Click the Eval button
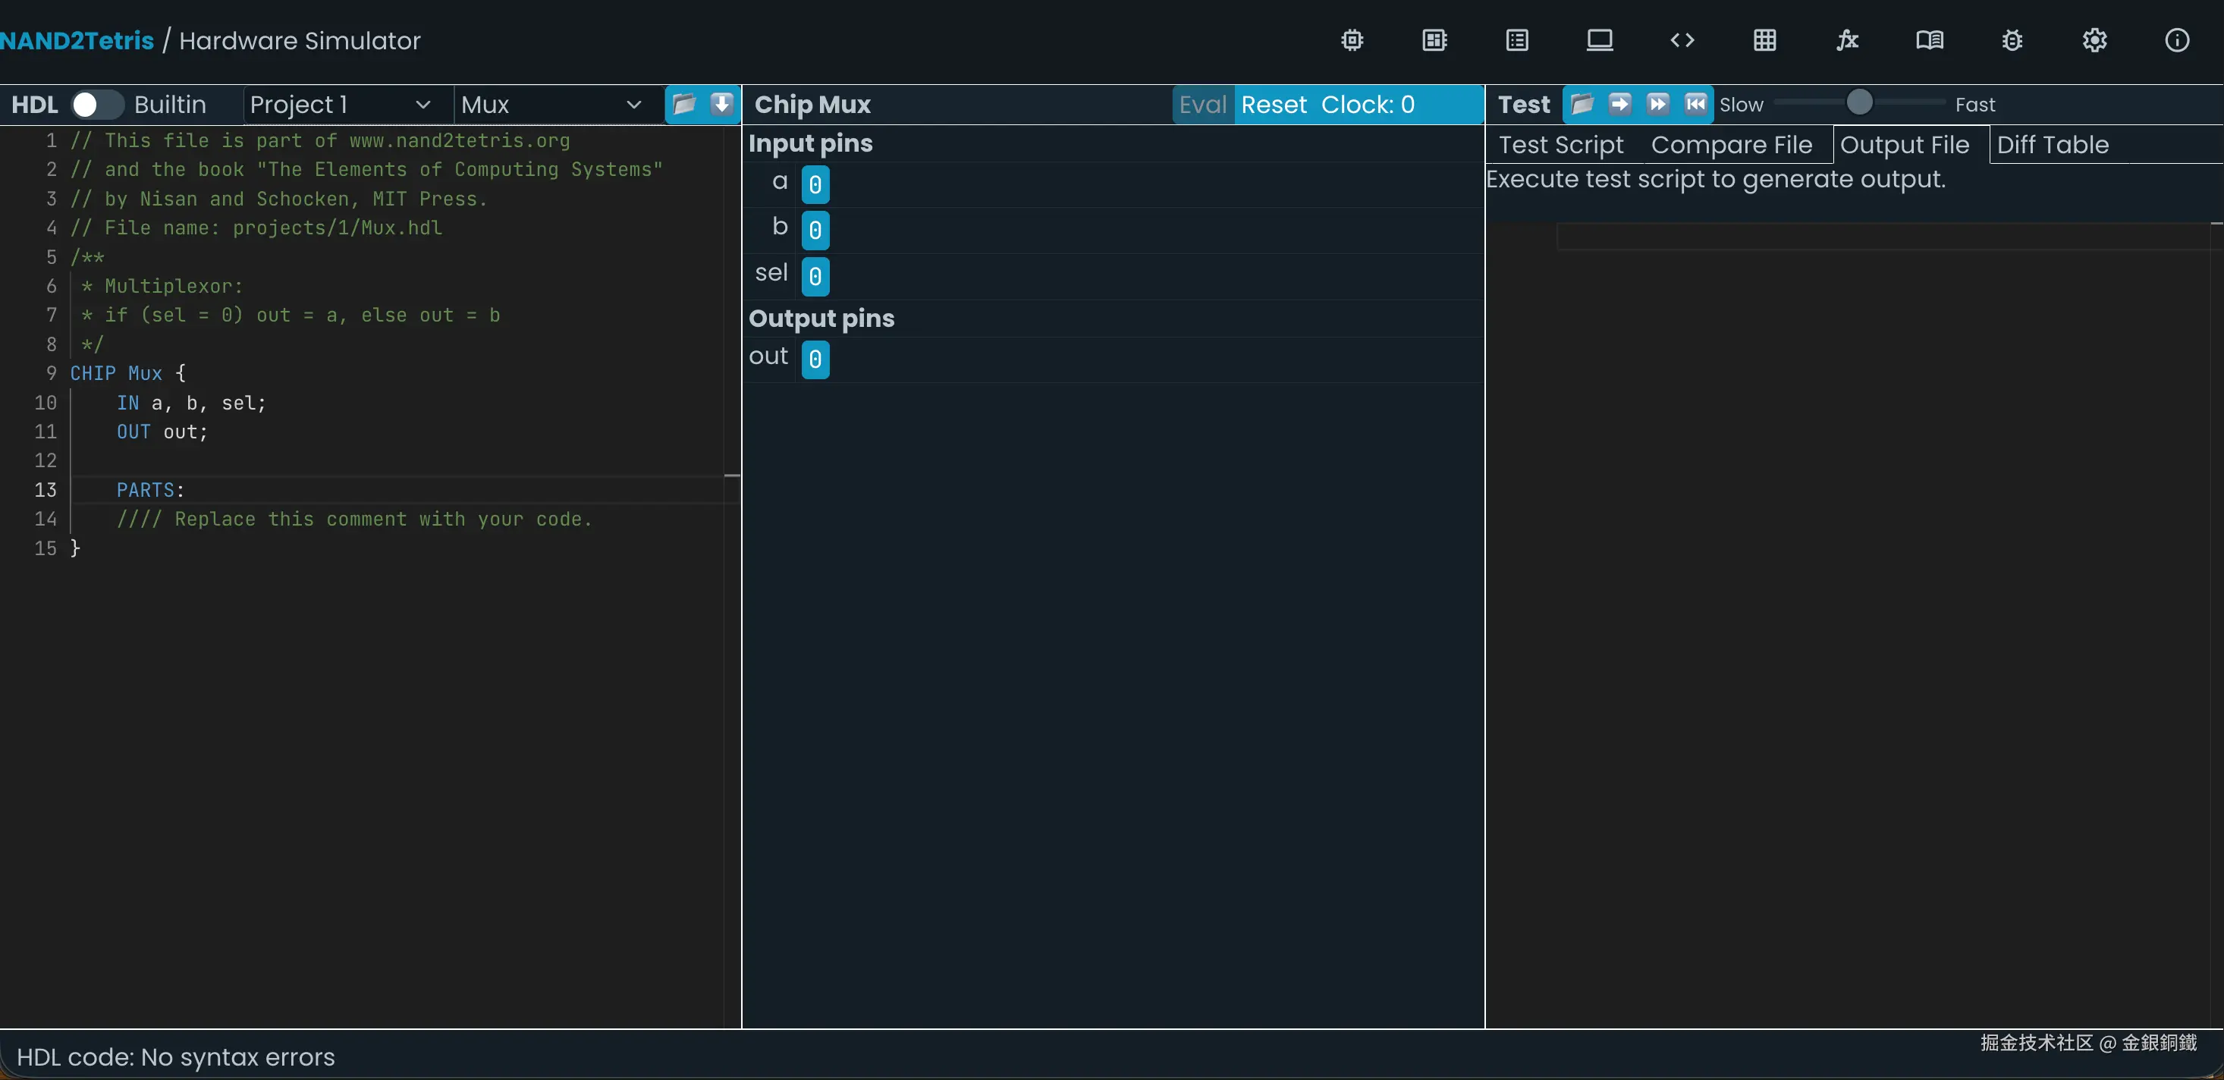The image size is (2224, 1080). [1203, 105]
